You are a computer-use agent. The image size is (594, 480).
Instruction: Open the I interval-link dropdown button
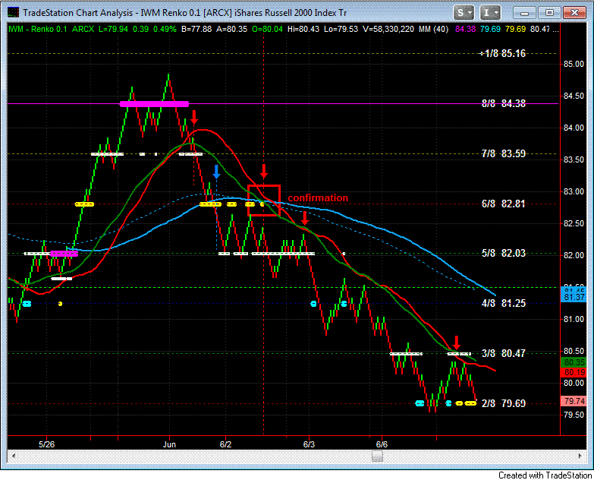coord(490,12)
